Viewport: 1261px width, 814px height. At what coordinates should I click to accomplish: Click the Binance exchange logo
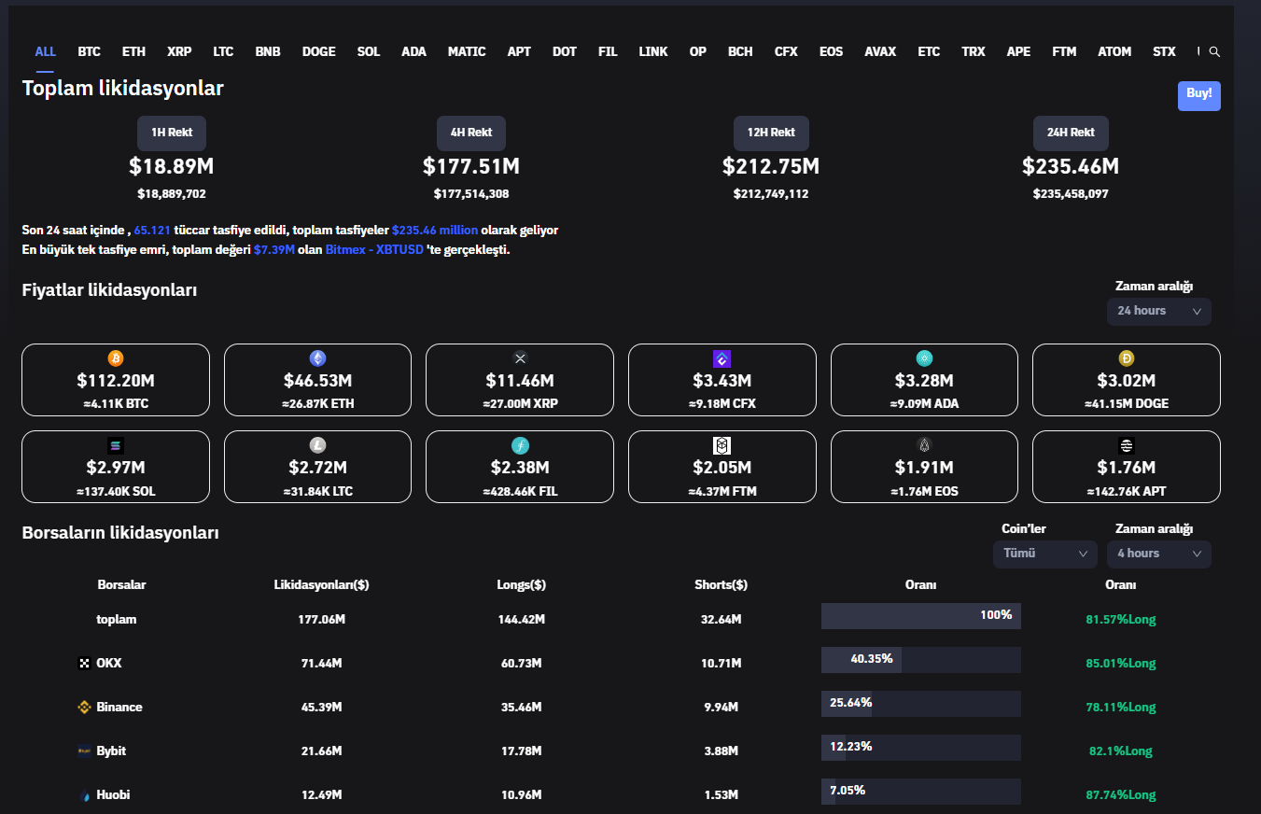pyautogui.click(x=84, y=708)
